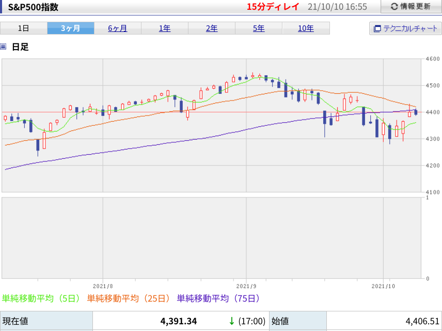Click the 2021/9 axis label
Screen dimensions: 442x331
[246, 286]
